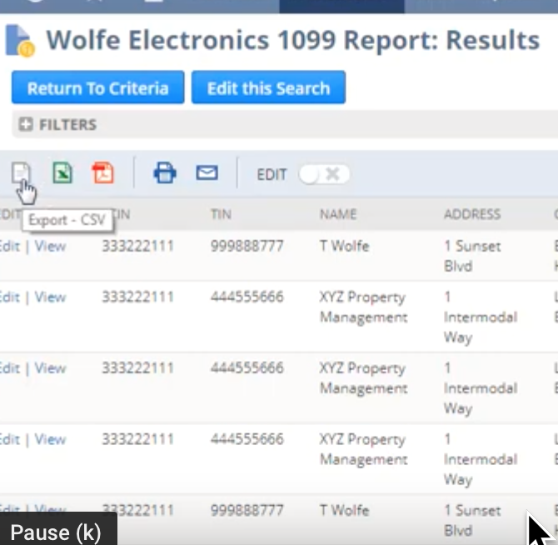Open Edit link for first XYZ Property Management row
Image resolution: width=558 pixels, height=545 pixels.
coord(10,297)
